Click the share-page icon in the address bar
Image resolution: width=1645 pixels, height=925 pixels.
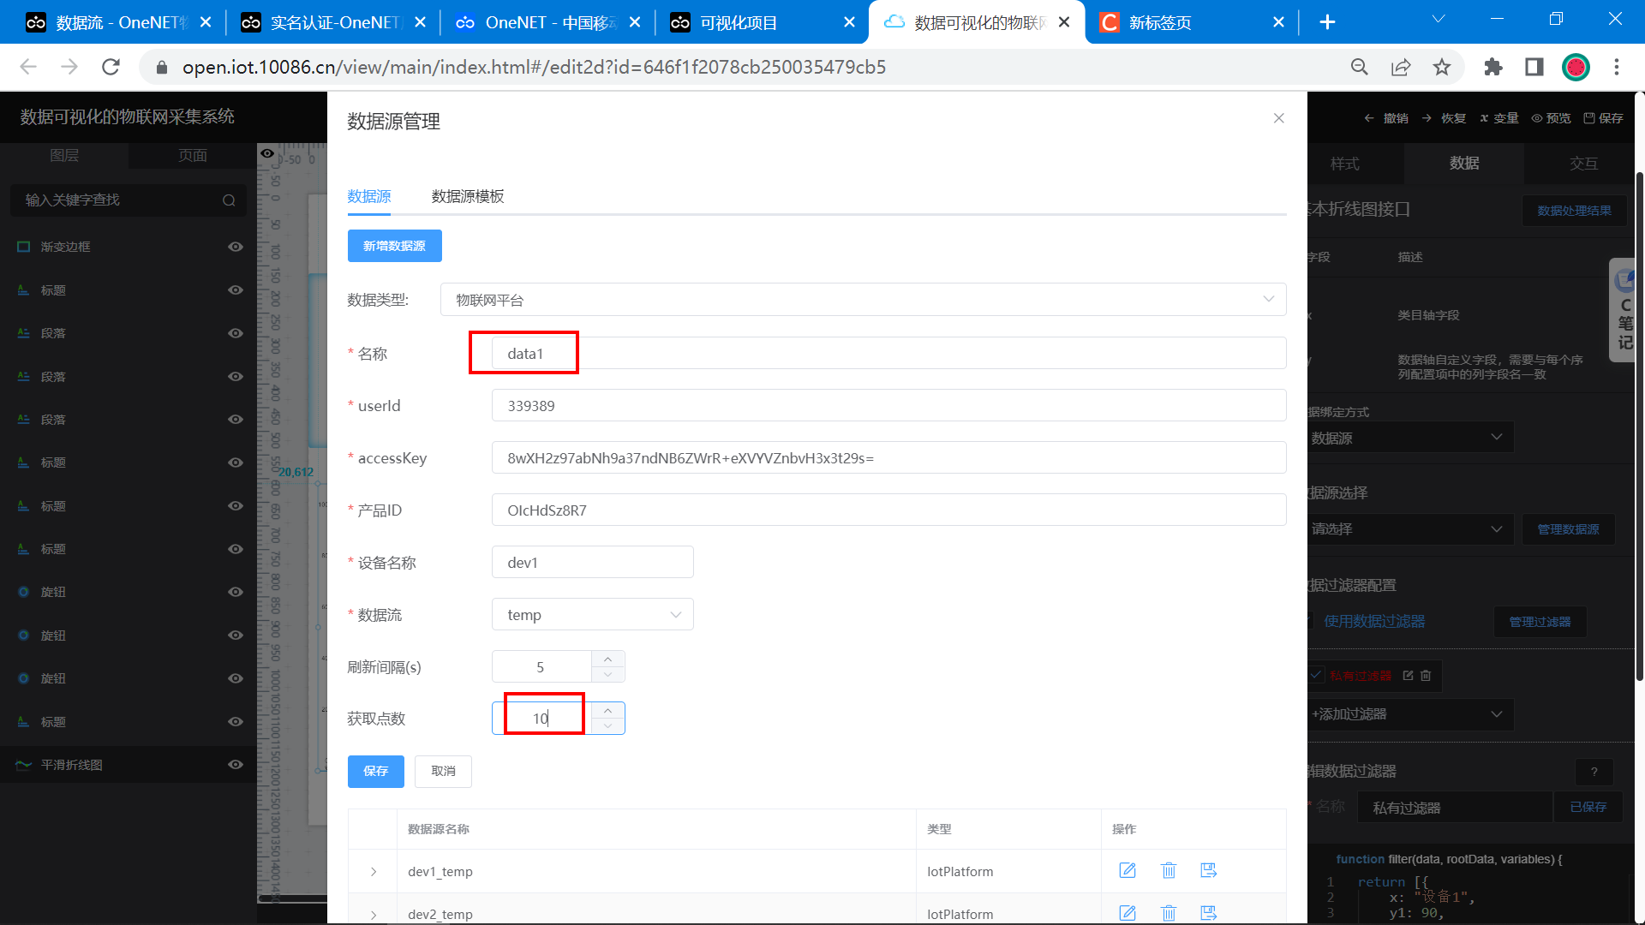tap(1401, 67)
